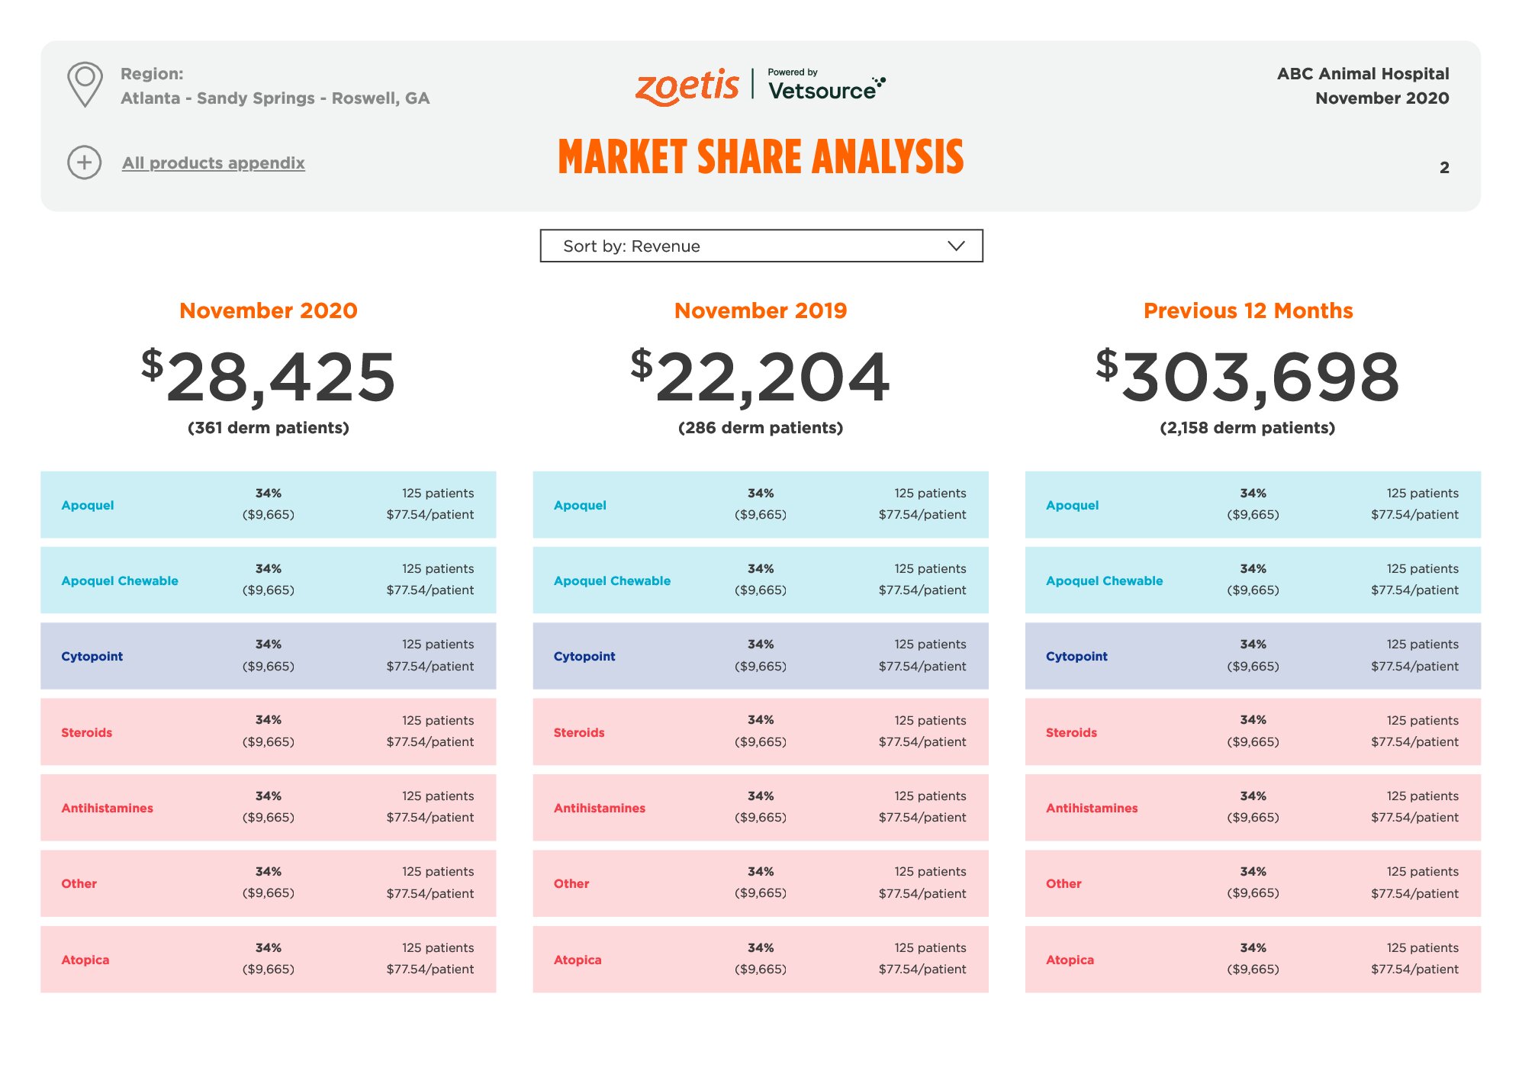Screen dimensions: 1522x1074
Task: Click the Zoetis logo
Action: tap(687, 85)
